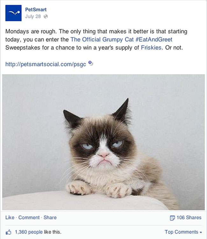Share the PetSmart post
The width and height of the screenshot is (207, 239).
pos(50,218)
